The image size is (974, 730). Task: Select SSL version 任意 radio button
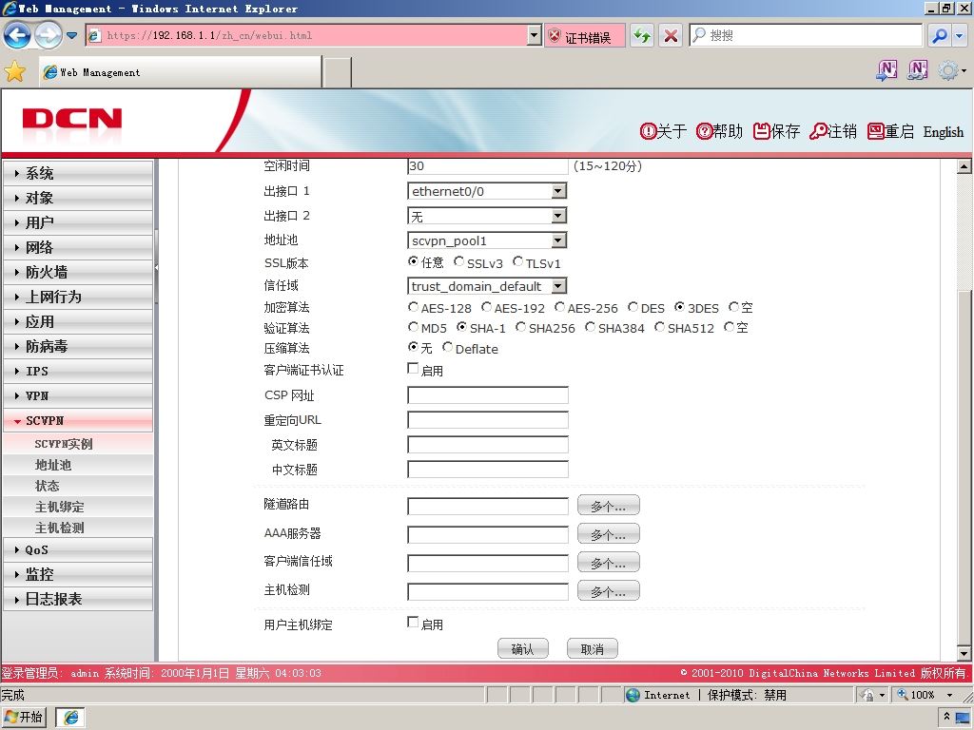coord(413,261)
